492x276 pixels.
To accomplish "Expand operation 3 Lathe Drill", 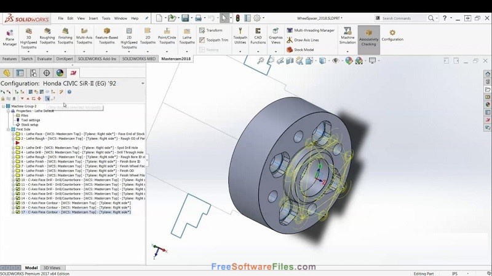I will tap(13, 148).
